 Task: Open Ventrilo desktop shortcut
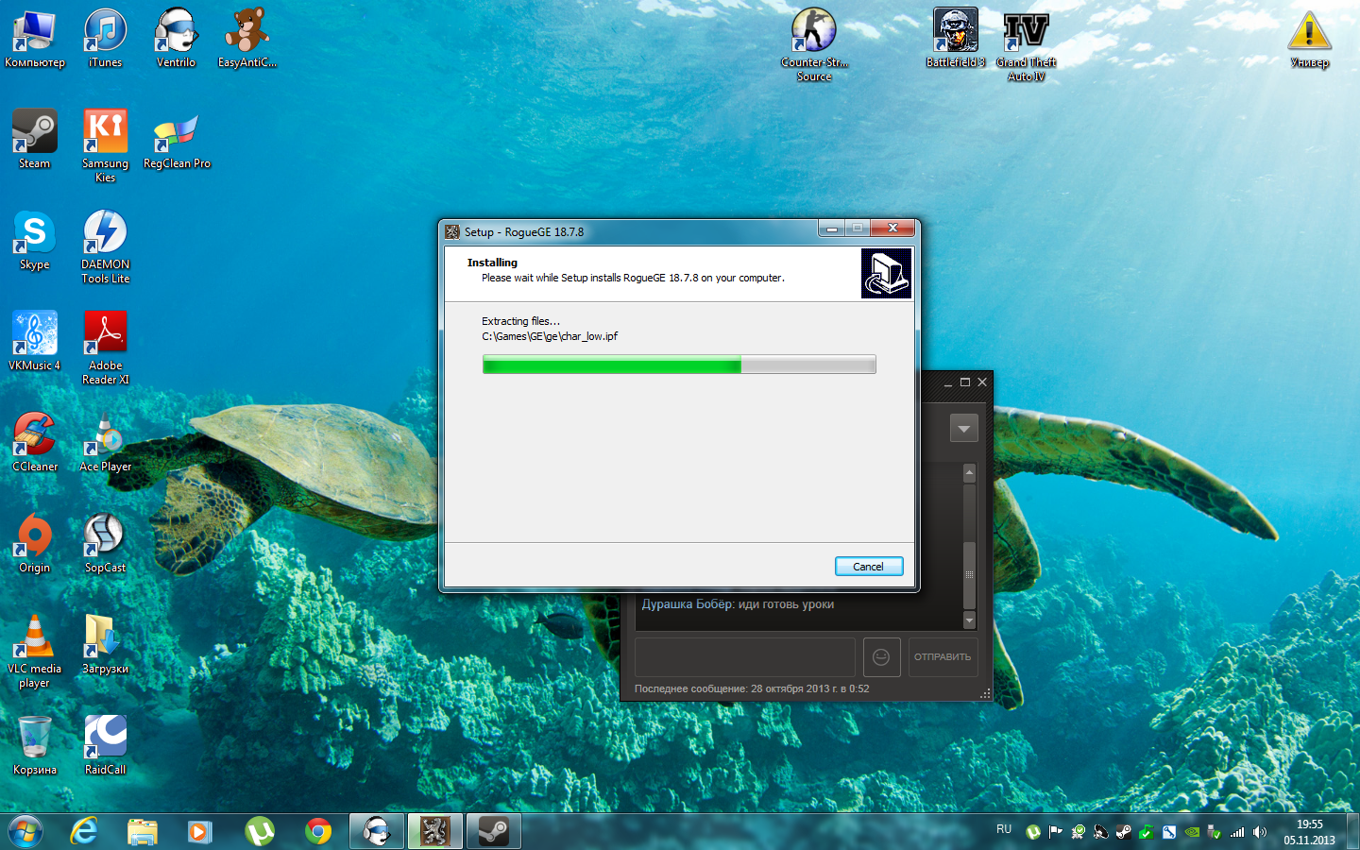(177, 40)
